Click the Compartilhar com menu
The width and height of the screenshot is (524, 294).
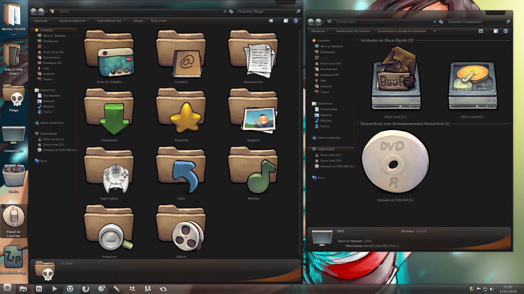point(111,20)
